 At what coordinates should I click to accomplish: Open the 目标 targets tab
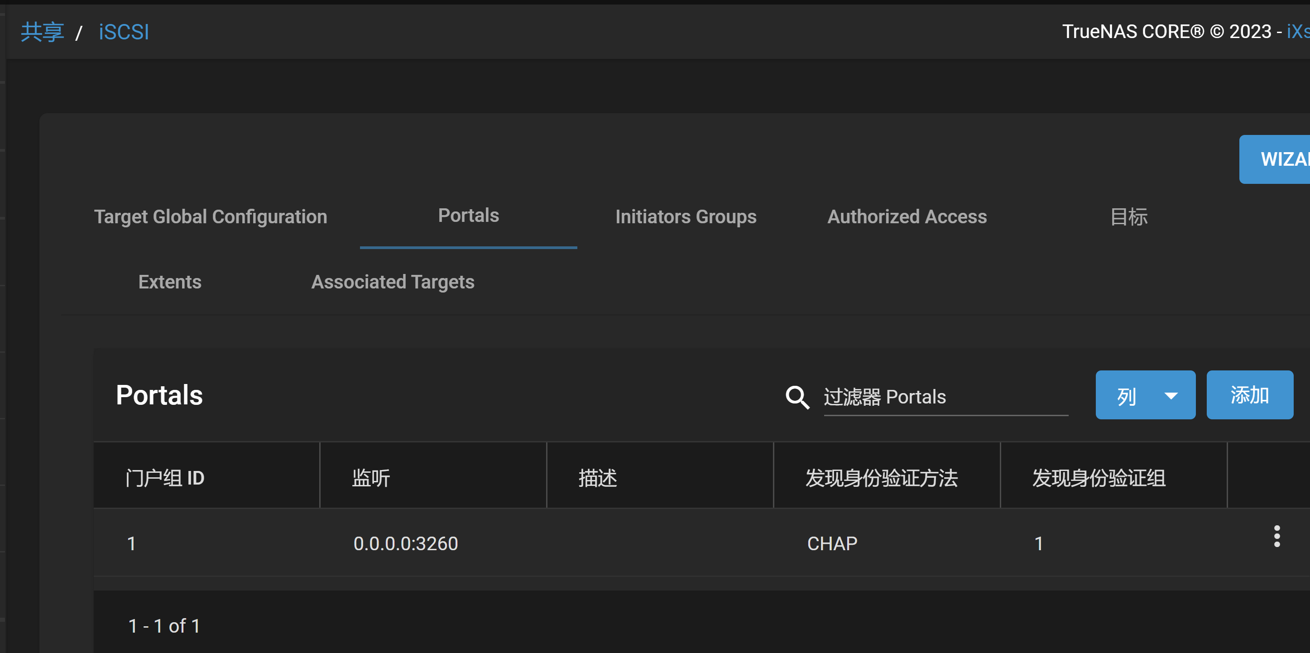pos(1128,216)
